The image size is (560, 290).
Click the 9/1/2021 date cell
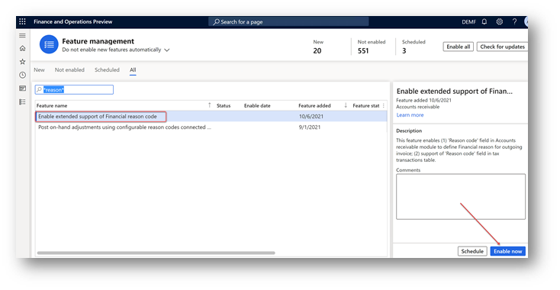coord(310,127)
